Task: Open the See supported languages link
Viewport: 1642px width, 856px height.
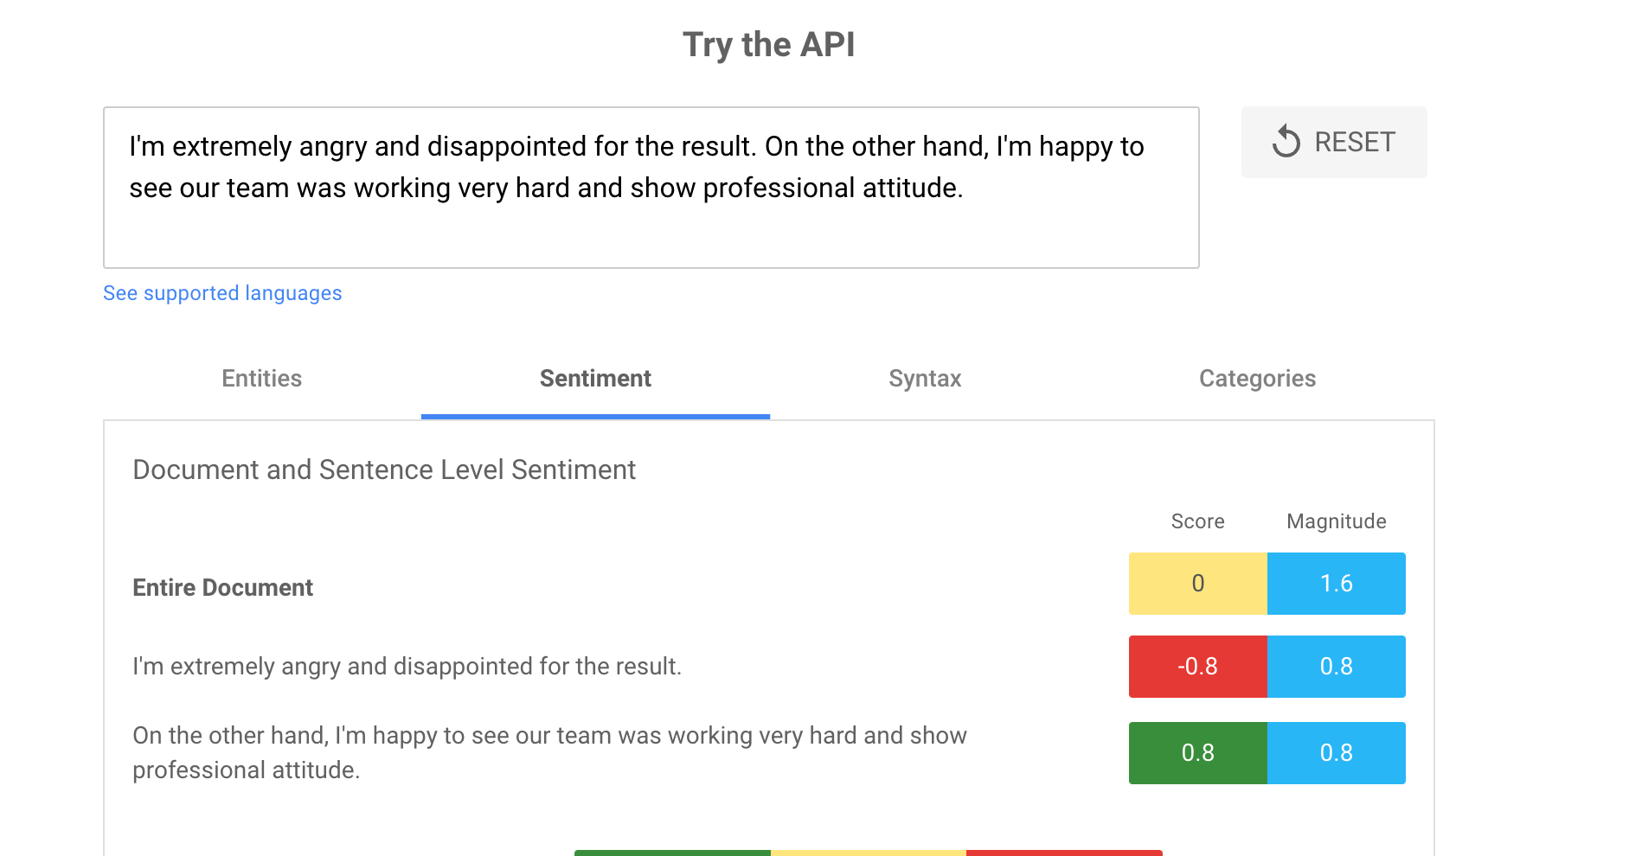Action: pyautogui.click(x=222, y=293)
